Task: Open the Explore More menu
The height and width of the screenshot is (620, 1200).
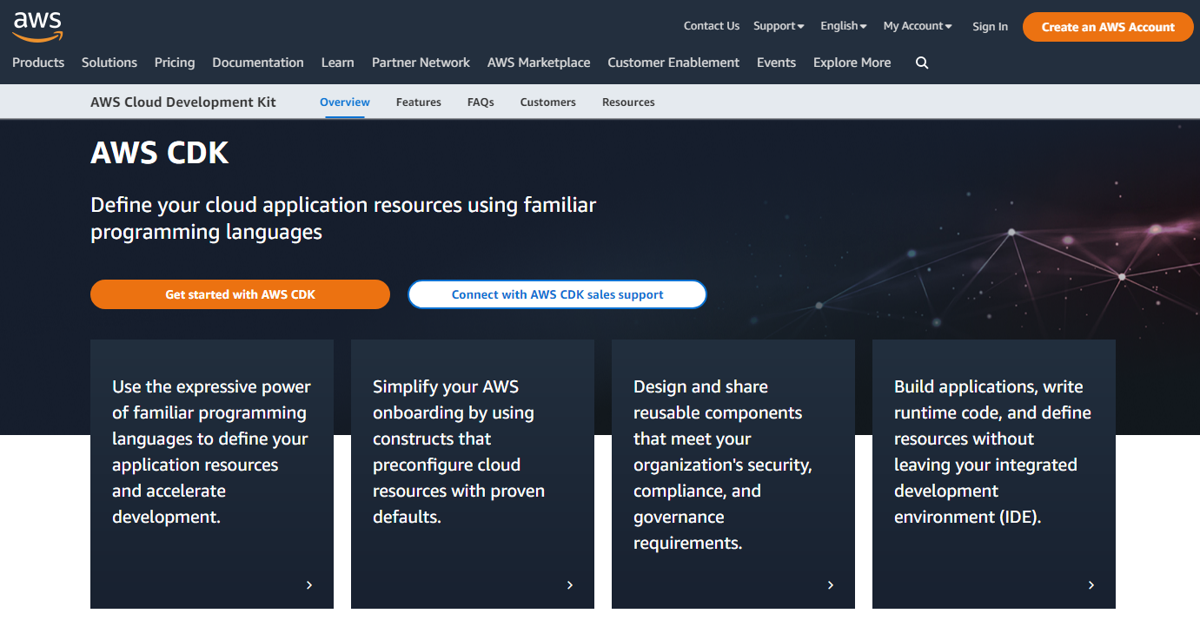Action: [x=852, y=63]
